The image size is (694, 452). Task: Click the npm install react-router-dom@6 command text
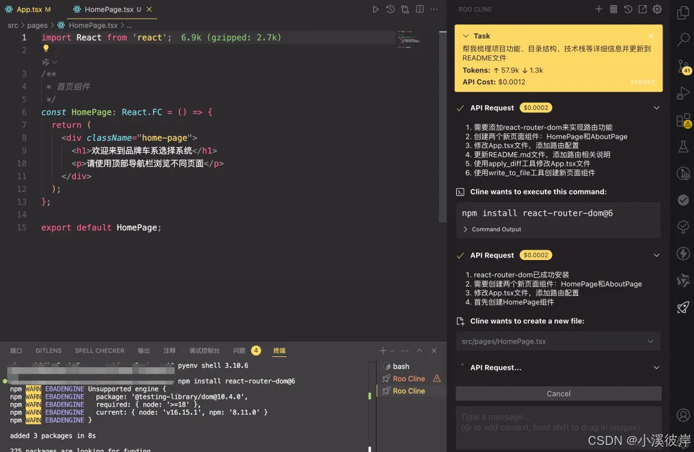[537, 213]
